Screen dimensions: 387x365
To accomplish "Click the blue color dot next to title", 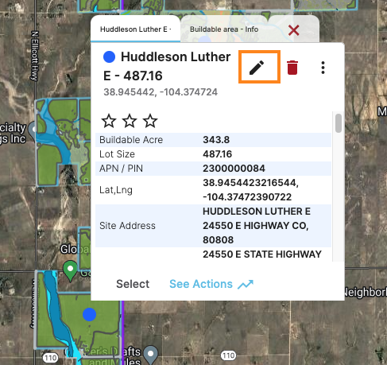I will point(109,56).
